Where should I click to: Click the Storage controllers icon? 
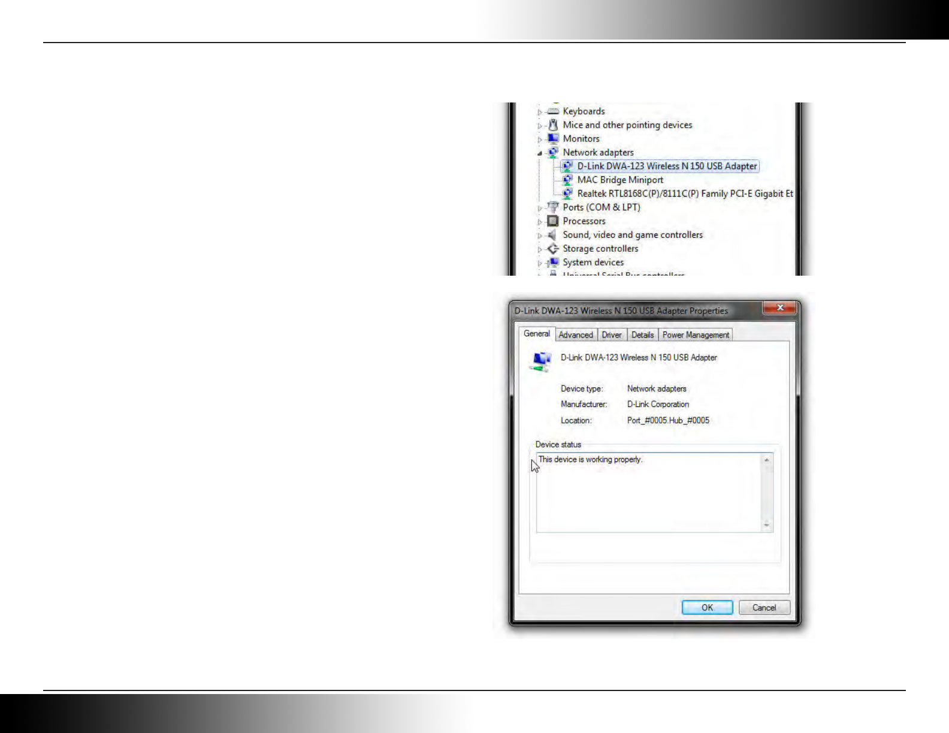(x=553, y=249)
